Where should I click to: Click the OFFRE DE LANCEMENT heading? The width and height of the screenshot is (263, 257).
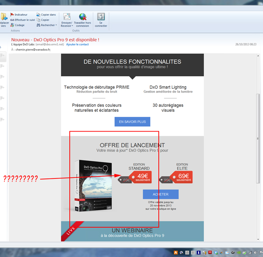pyautogui.click(x=132, y=145)
